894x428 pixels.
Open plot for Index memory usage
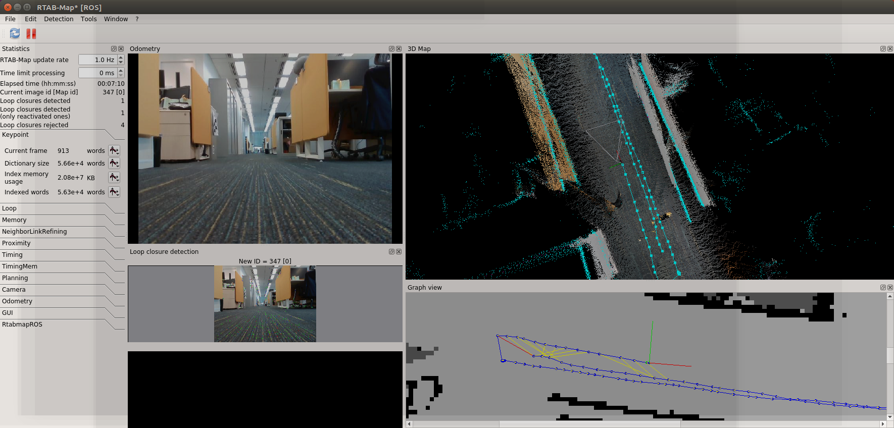[114, 177]
